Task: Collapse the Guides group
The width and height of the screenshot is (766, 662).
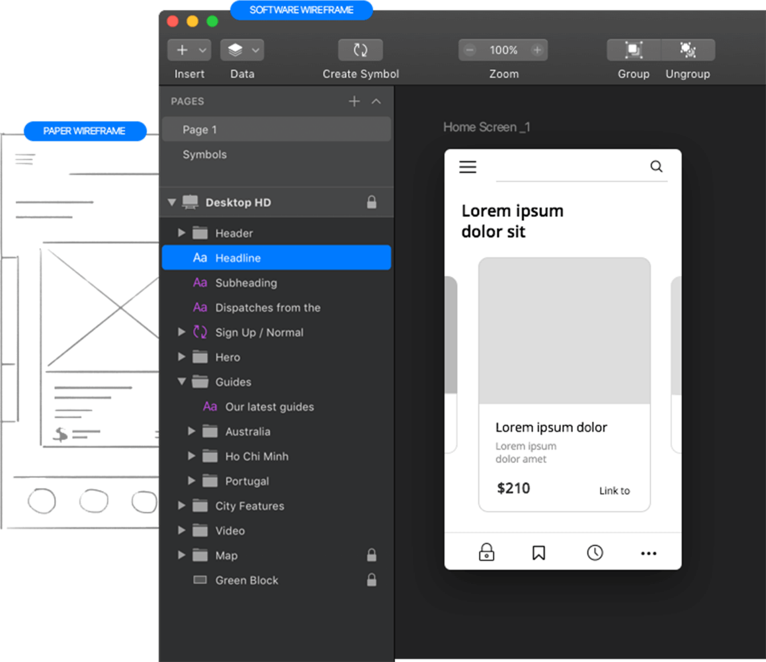Action: [x=181, y=382]
